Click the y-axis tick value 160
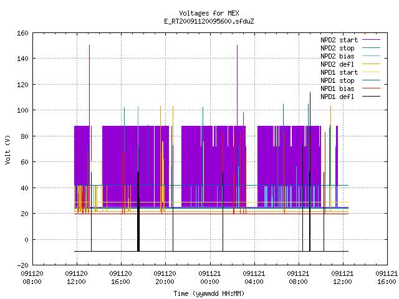Viewport: 399px width, 299px height. 22,33
